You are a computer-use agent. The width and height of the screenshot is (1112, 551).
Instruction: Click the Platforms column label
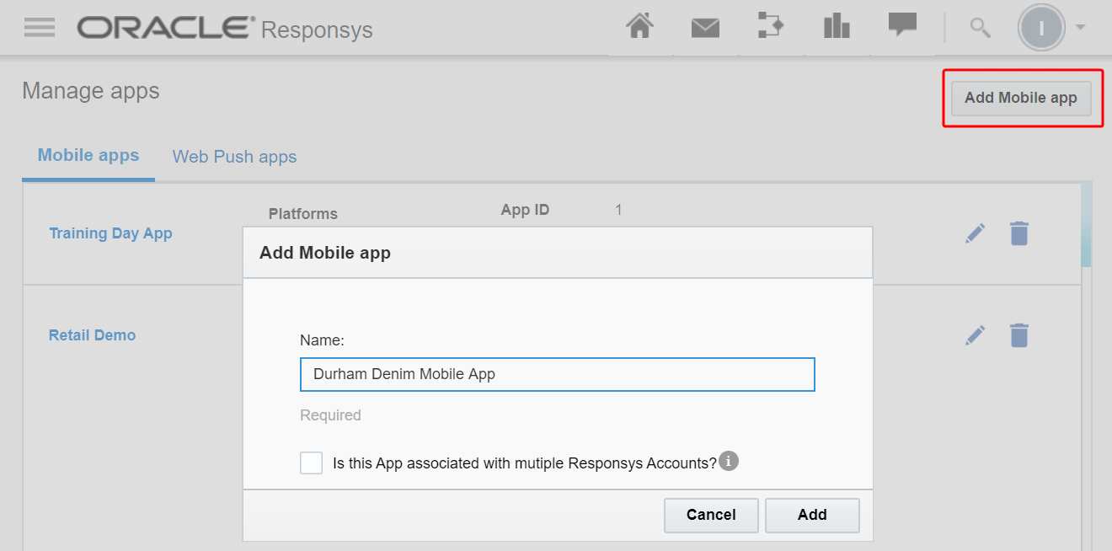[303, 214]
